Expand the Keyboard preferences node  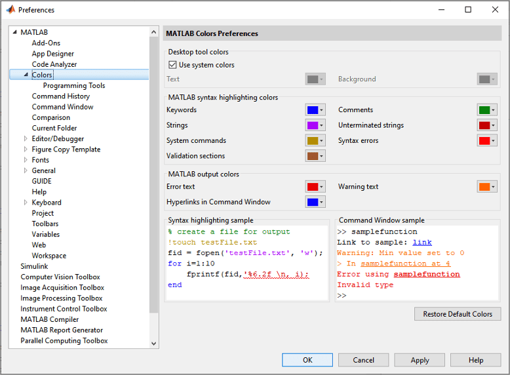[26, 203]
